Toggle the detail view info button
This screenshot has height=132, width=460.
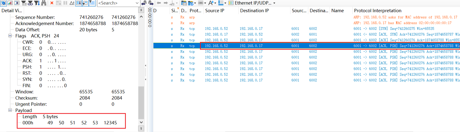click(x=3, y=3)
